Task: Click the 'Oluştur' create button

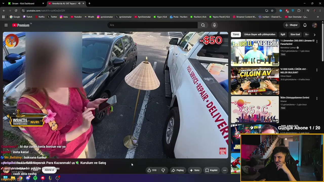Action: click(x=291, y=25)
